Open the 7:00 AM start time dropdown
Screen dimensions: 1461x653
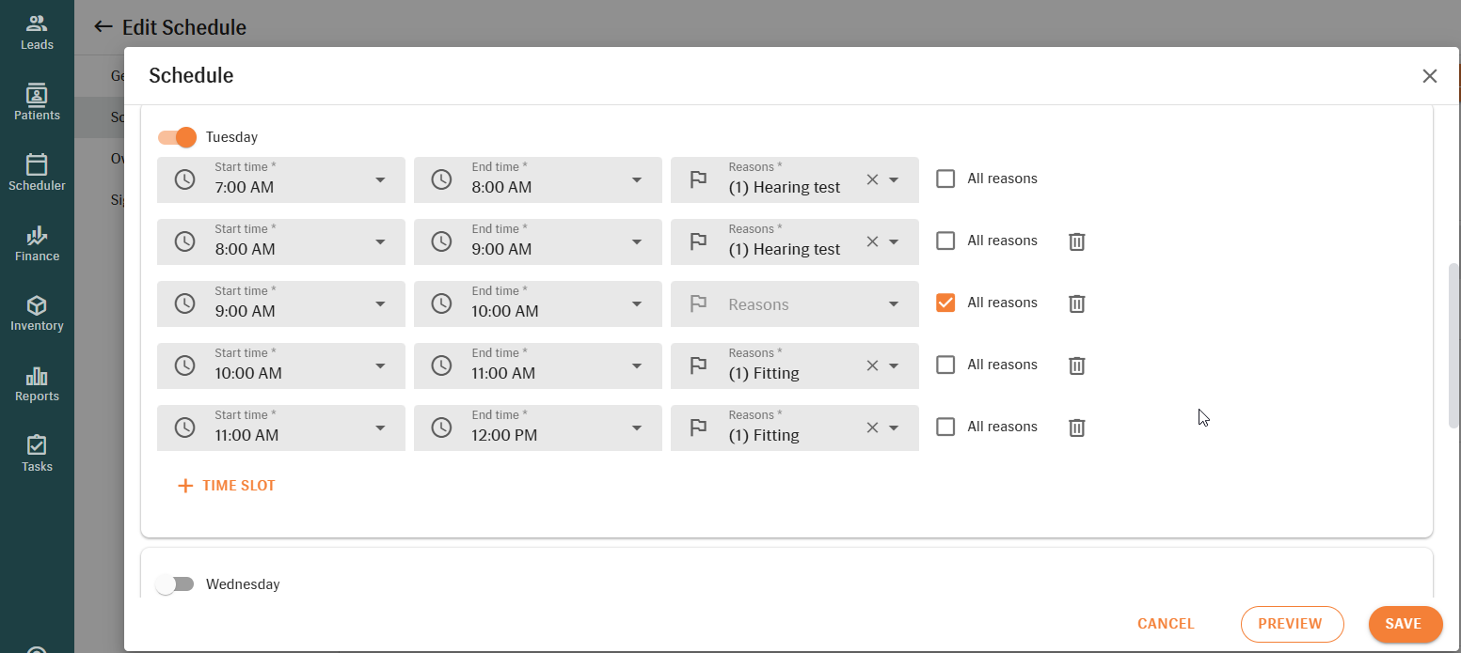coord(380,179)
